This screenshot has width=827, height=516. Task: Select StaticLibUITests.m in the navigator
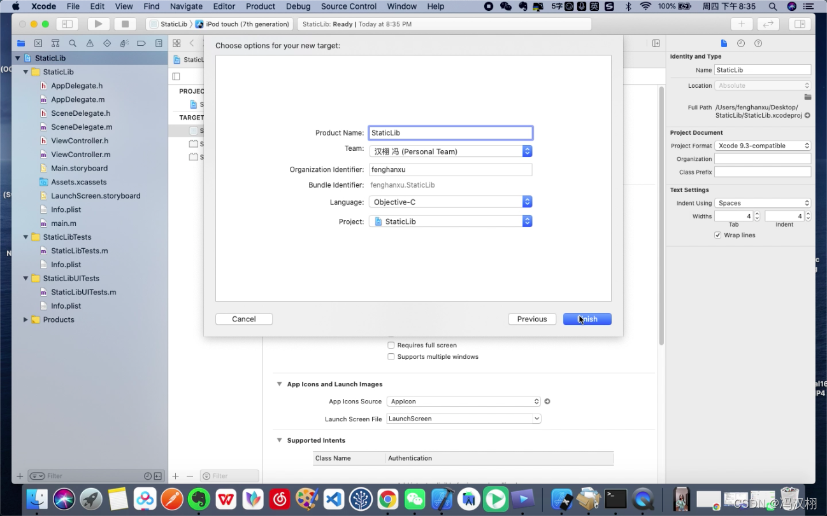[83, 293]
